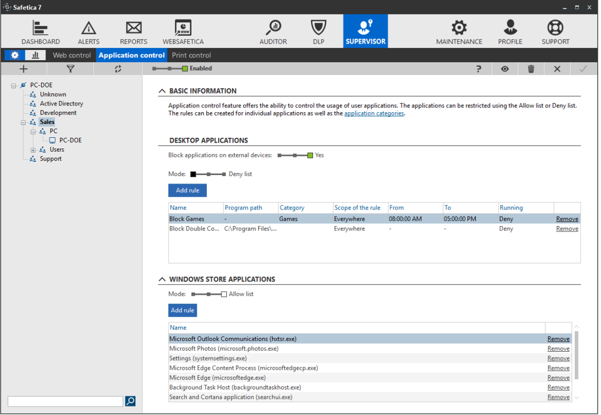Open the Maintenance gear section

459,32
